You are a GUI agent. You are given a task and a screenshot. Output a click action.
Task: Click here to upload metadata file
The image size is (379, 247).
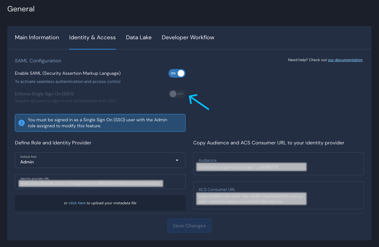tap(77, 203)
